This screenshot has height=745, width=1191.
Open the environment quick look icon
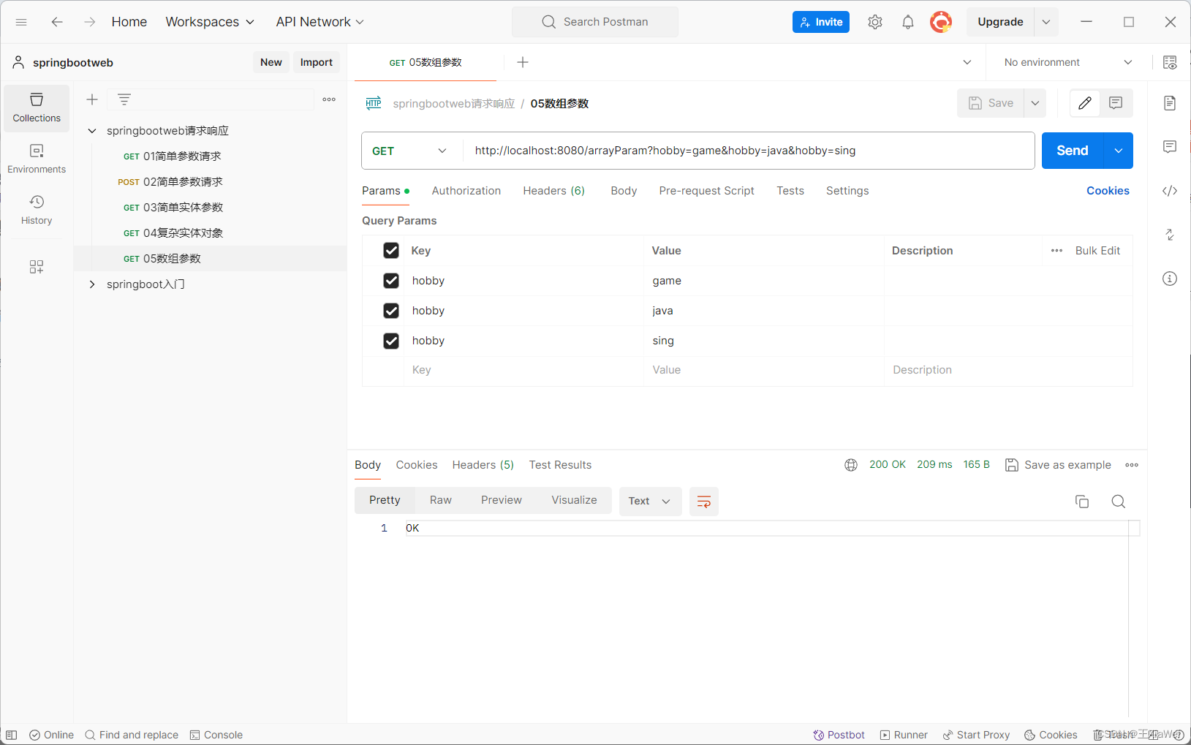(1170, 62)
